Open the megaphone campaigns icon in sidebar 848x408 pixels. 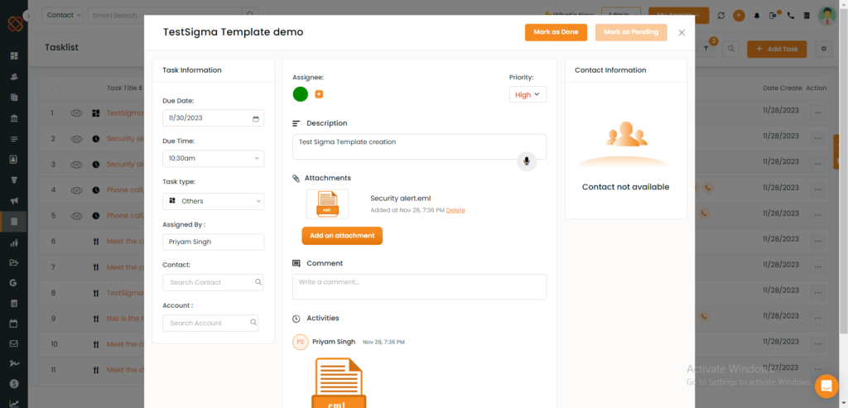click(x=14, y=201)
